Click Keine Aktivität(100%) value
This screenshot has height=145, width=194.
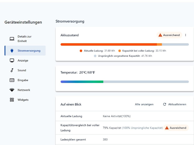pyautogui.click(x=117, y=116)
